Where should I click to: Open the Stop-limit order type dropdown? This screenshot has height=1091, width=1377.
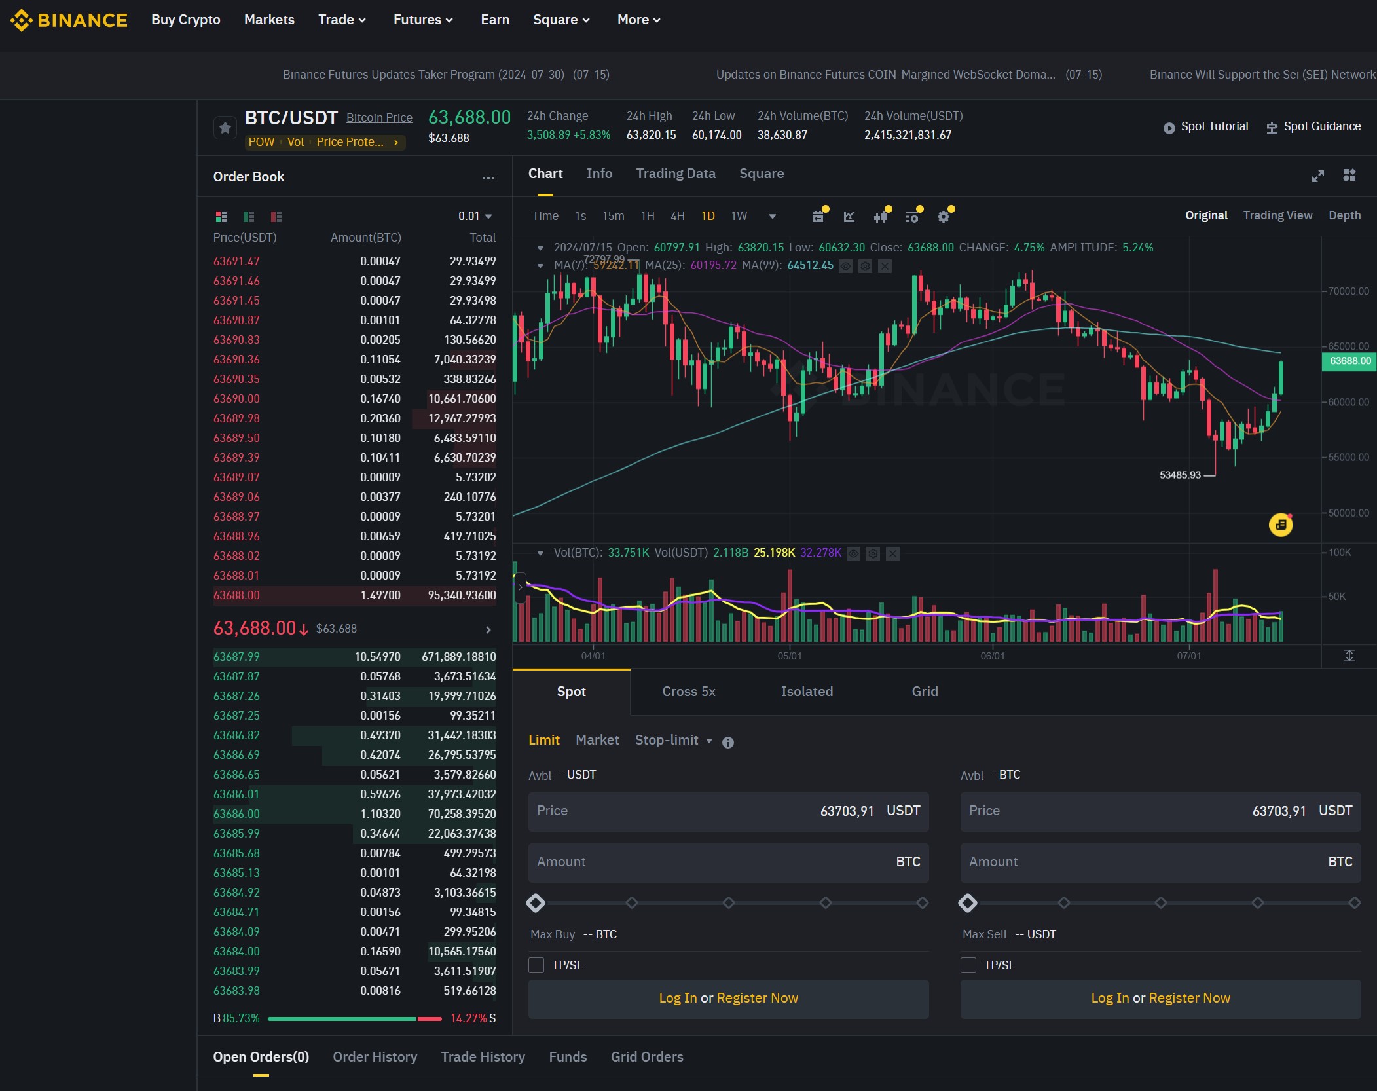[x=673, y=740]
